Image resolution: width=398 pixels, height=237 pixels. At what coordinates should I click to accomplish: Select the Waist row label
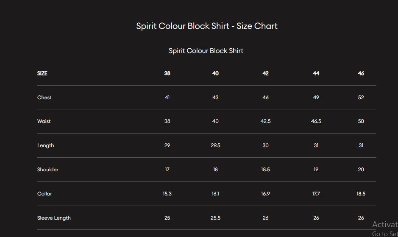click(44, 121)
